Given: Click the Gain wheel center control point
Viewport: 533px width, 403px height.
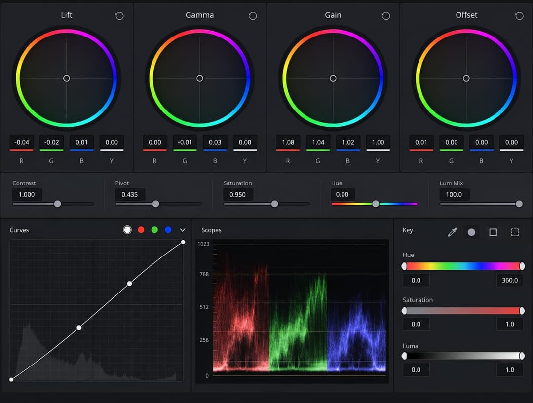Looking at the screenshot, I should (x=333, y=78).
